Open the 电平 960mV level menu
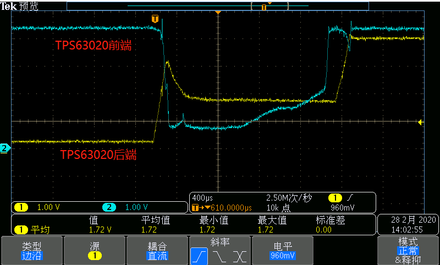440x265 pixels. [x=283, y=250]
